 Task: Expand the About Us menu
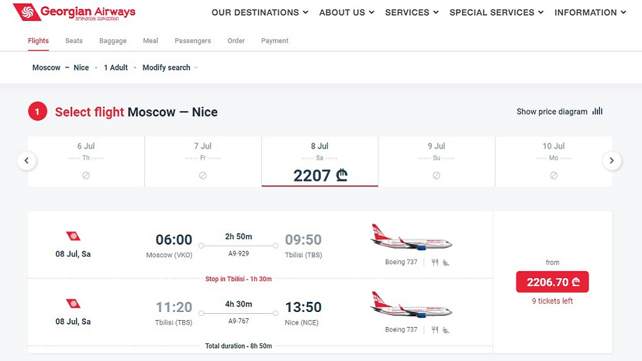346,13
